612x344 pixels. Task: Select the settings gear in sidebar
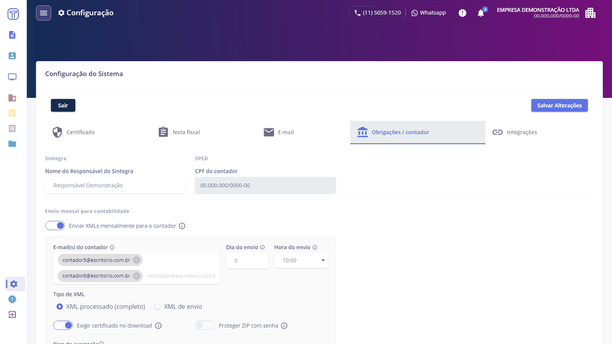point(14,284)
